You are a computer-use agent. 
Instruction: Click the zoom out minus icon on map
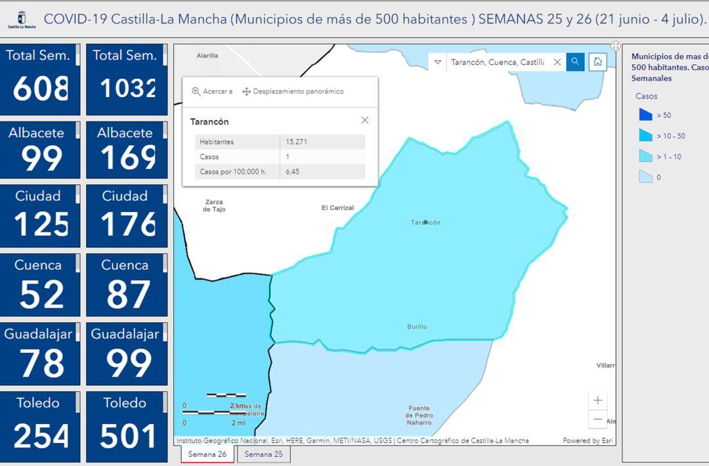coord(598,419)
